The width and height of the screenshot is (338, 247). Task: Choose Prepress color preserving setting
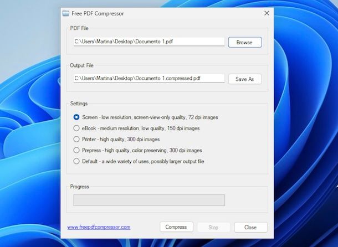tap(137, 150)
